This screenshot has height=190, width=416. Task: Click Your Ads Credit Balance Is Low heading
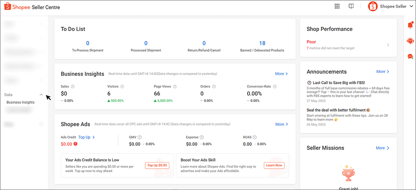pos(92,160)
